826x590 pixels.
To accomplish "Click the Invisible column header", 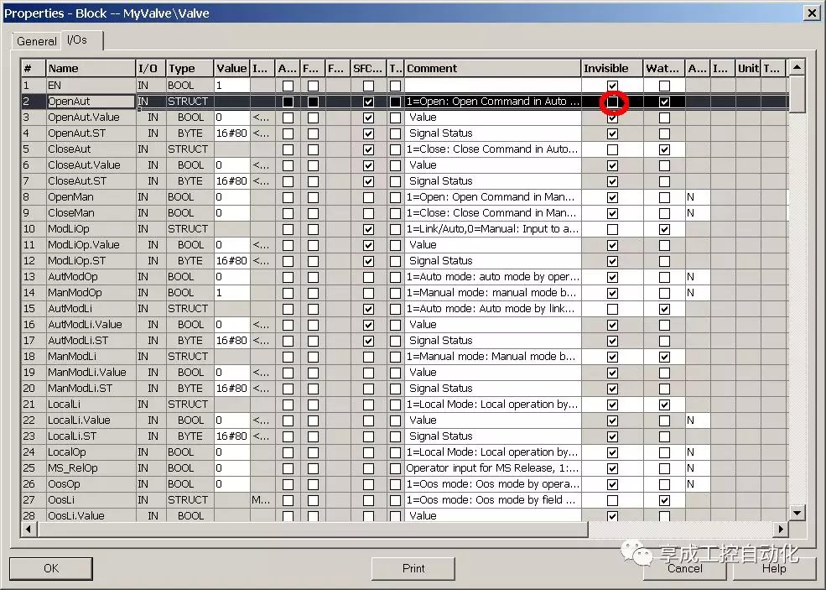I will point(611,69).
